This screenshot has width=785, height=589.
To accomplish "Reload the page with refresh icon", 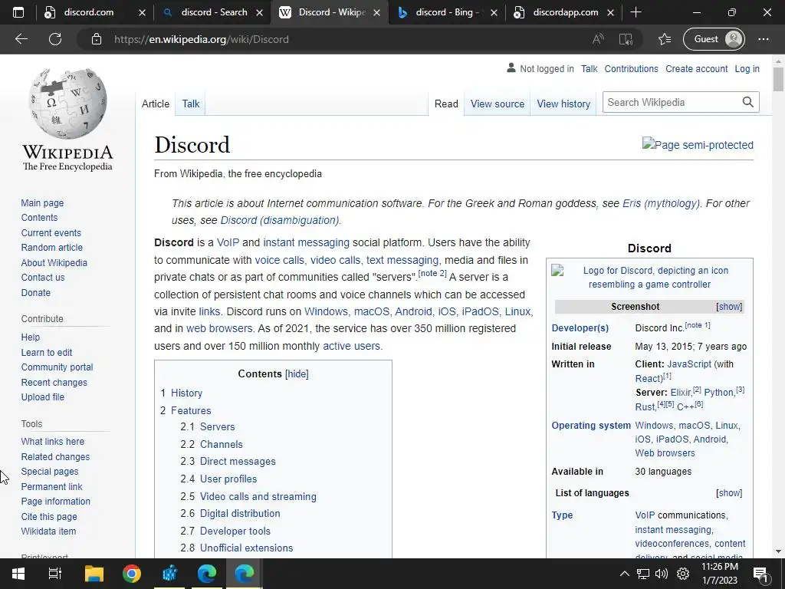I will point(55,39).
